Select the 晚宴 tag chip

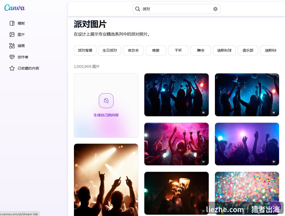156,50
